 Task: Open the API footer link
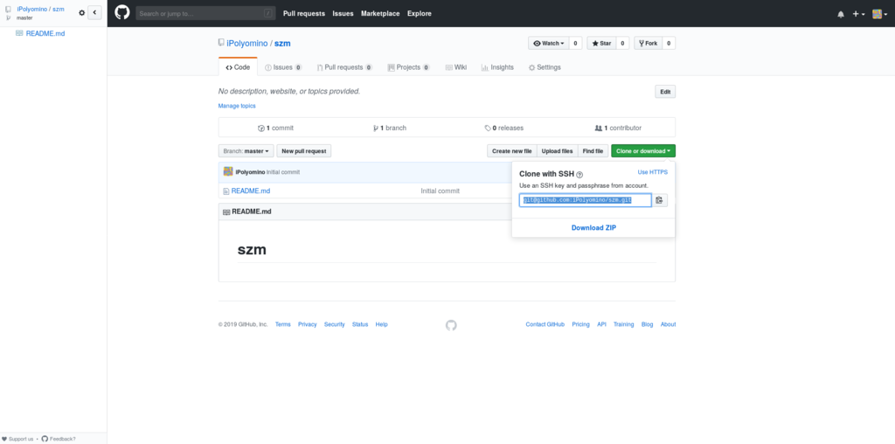[601, 325]
